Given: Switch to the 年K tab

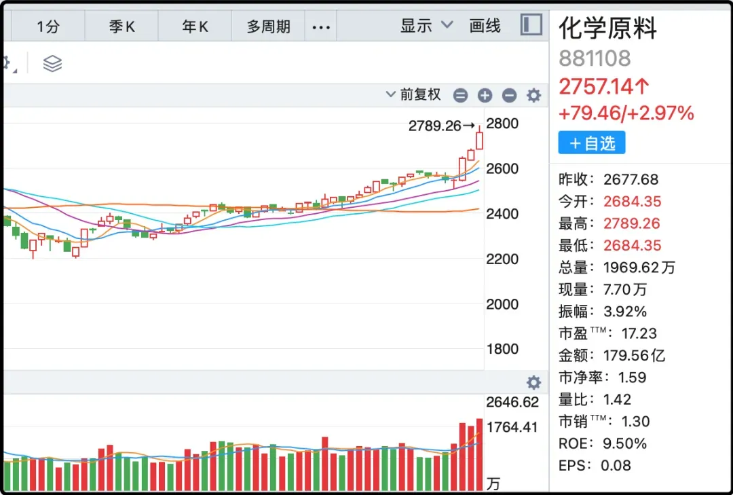Looking at the screenshot, I should pyautogui.click(x=195, y=26).
